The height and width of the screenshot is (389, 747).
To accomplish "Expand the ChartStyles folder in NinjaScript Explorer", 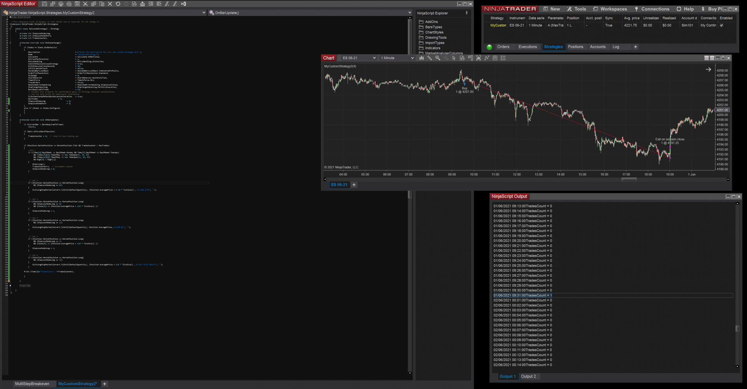I will (x=431, y=32).
